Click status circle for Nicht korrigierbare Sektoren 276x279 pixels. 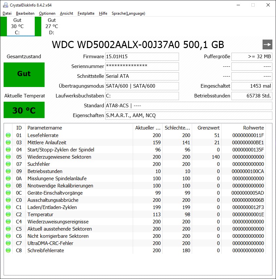[x=8, y=236]
